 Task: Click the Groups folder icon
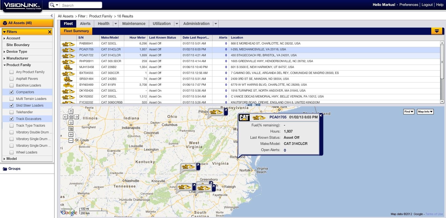tap(5, 169)
